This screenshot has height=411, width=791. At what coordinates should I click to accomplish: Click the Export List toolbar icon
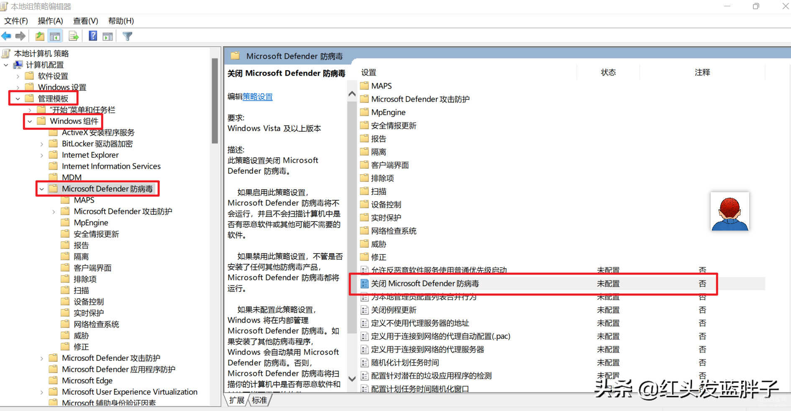pos(74,36)
